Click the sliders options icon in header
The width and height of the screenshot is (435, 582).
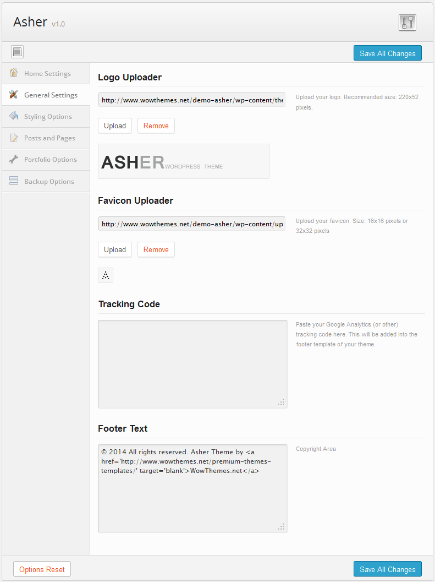(x=407, y=23)
